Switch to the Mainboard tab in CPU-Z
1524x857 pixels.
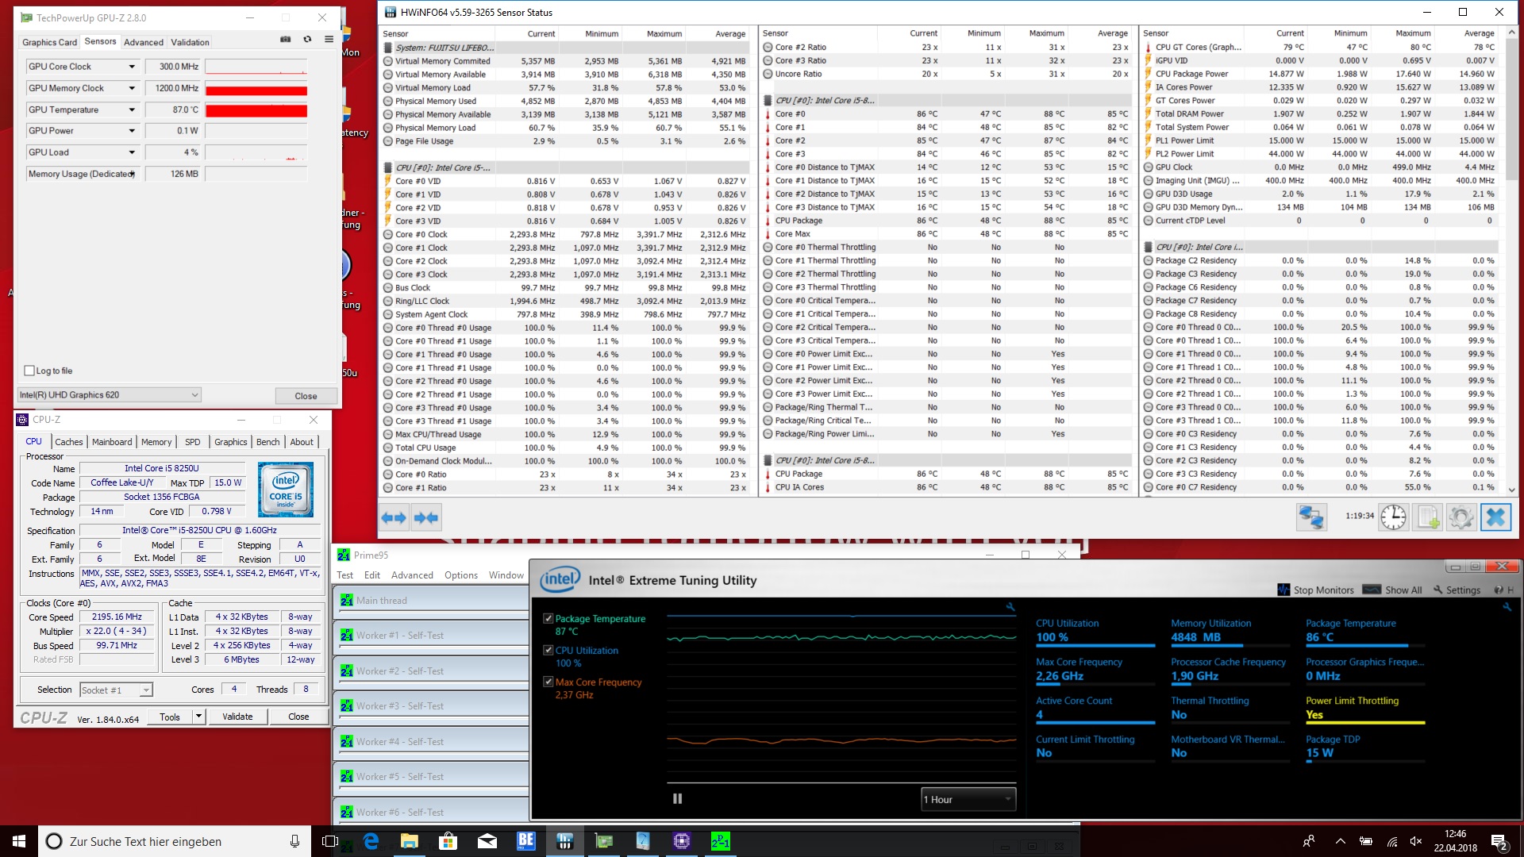click(x=112, y=442)
